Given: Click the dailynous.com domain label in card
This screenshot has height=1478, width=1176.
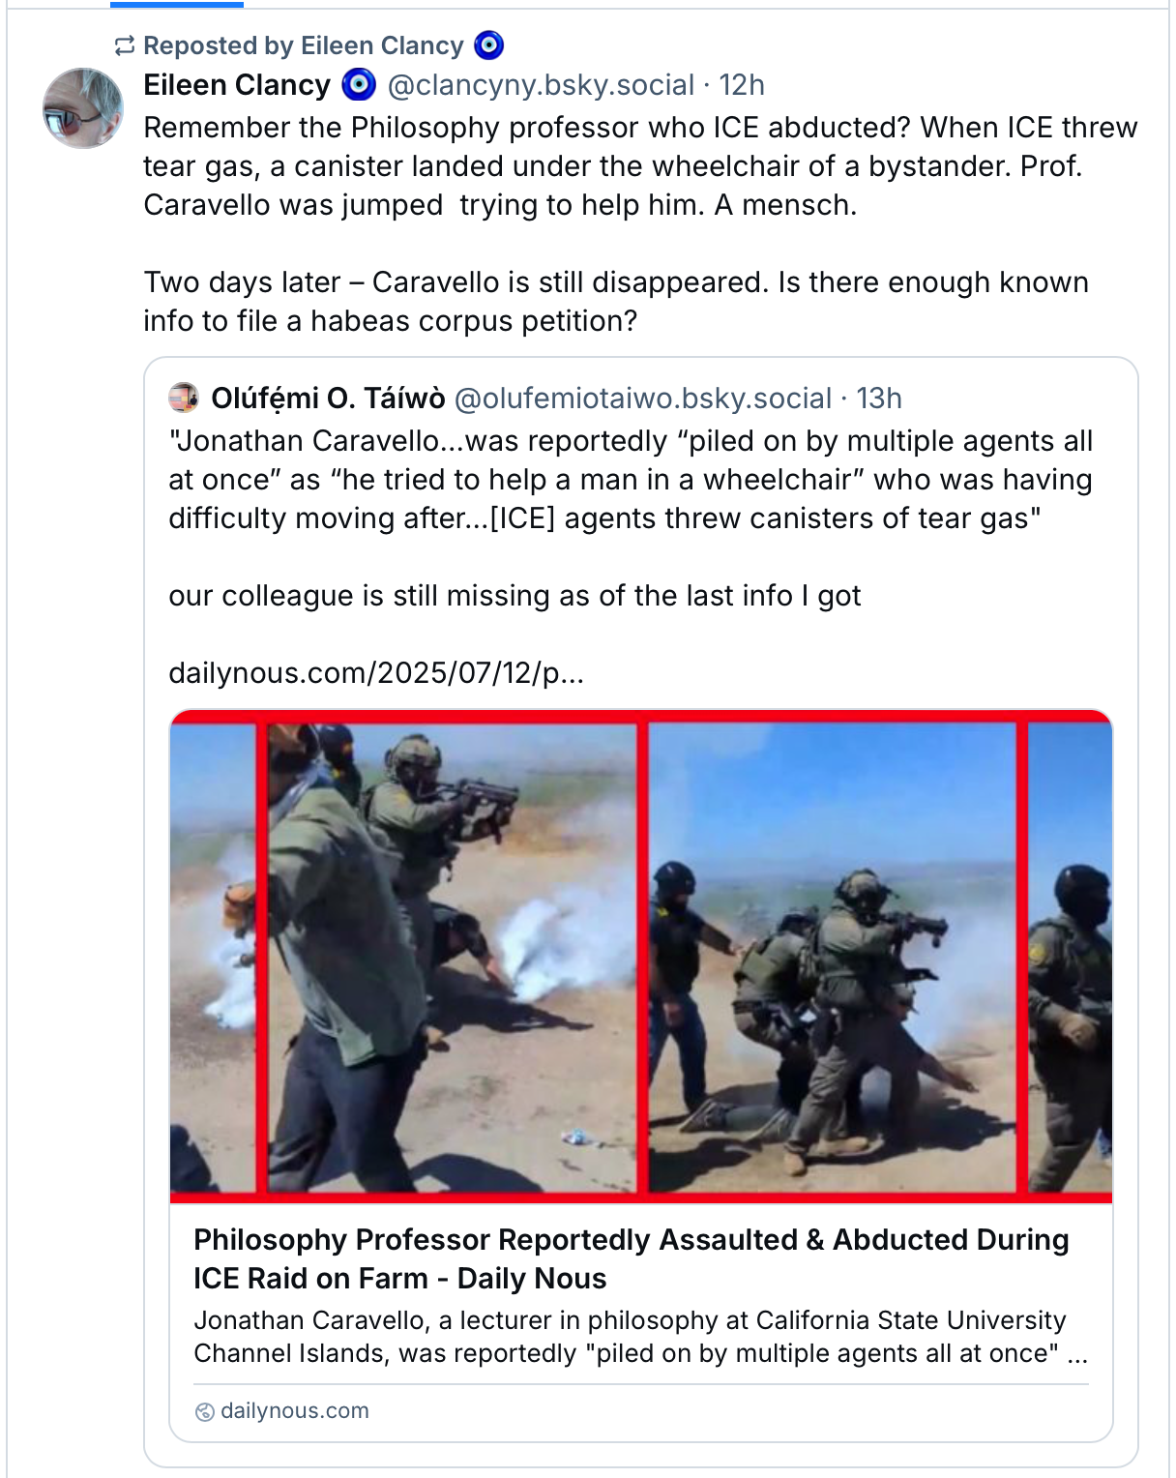Looking at the screenshot, I should point(295,1410).
